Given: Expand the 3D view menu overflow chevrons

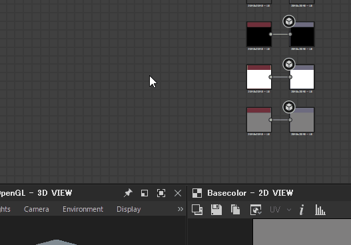Looking at the screenshot, I should click(180, 209).
